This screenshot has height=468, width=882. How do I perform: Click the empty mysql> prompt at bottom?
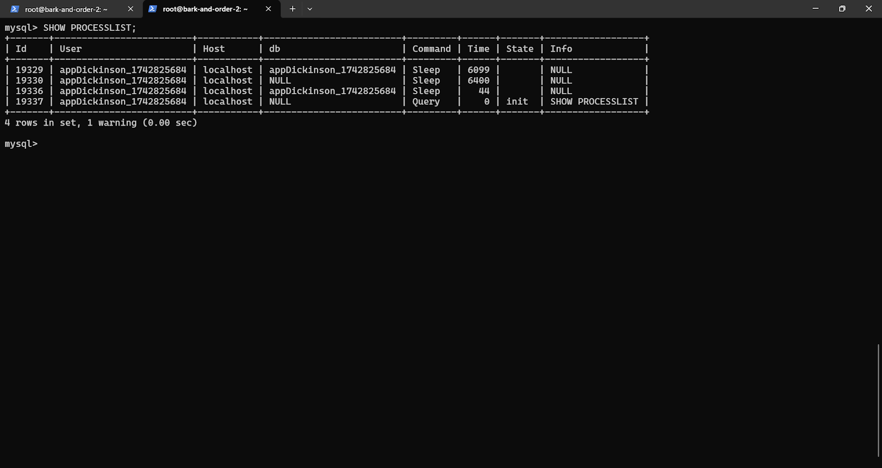click(21, 144)
